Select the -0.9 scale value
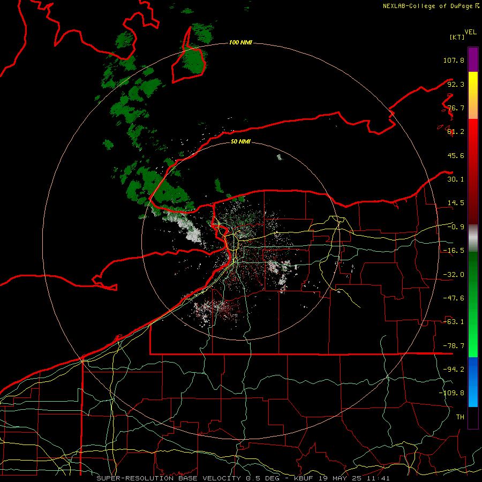The width and height of the screenshot is (482, 482). (456, 227)
